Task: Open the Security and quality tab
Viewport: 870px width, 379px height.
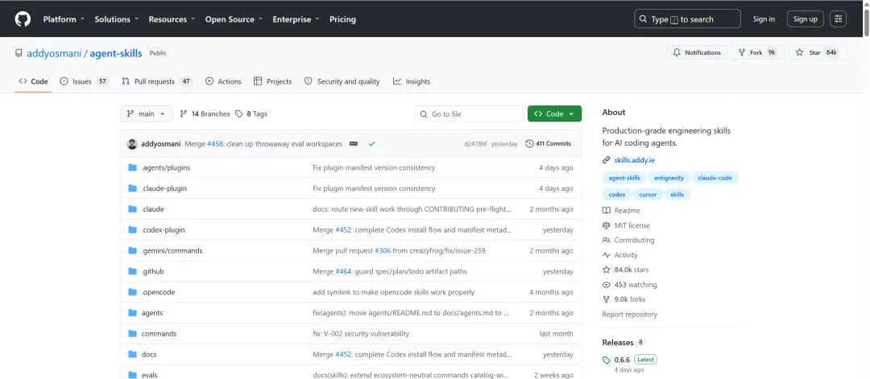Action: point(342,81)
